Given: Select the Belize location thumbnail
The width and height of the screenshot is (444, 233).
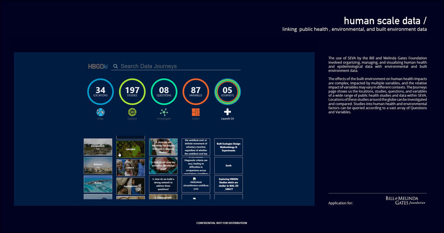Looking at the screenshot, I should click(x=98, y=184).
